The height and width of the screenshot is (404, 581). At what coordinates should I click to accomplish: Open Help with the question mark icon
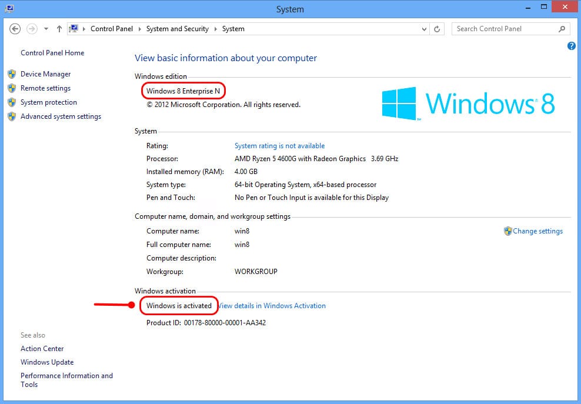pos(572,46)
